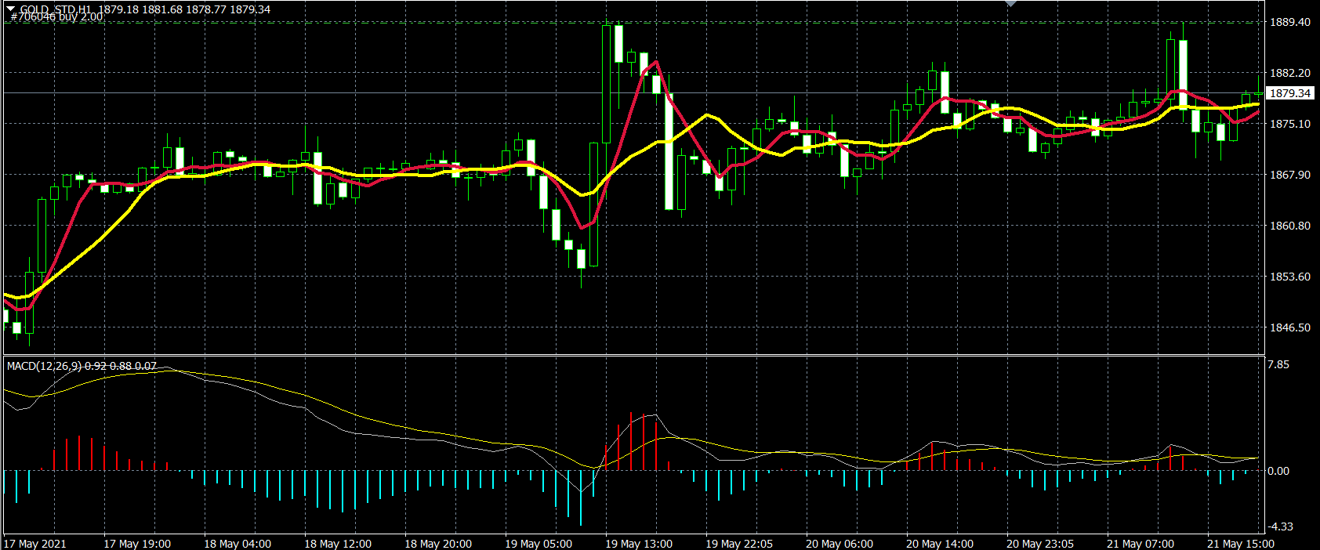Click the 18 May 20:00 time label
The image size is (1320, 550).
click(438, 543)
